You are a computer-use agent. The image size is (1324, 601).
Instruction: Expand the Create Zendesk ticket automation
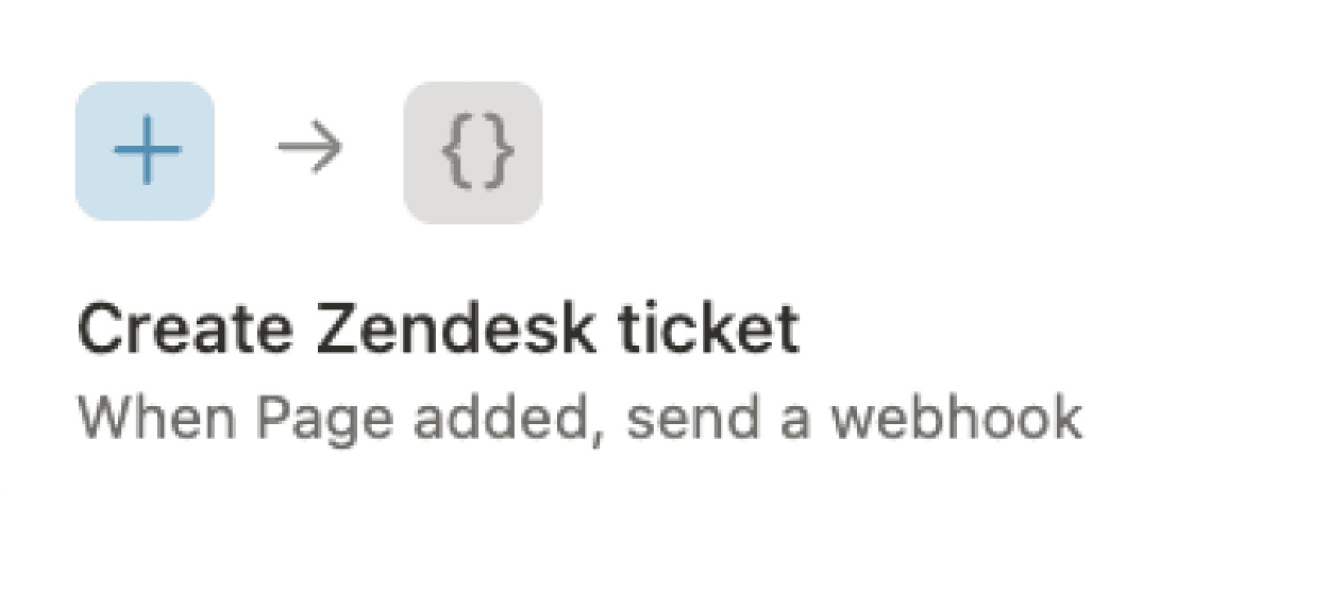442,326
